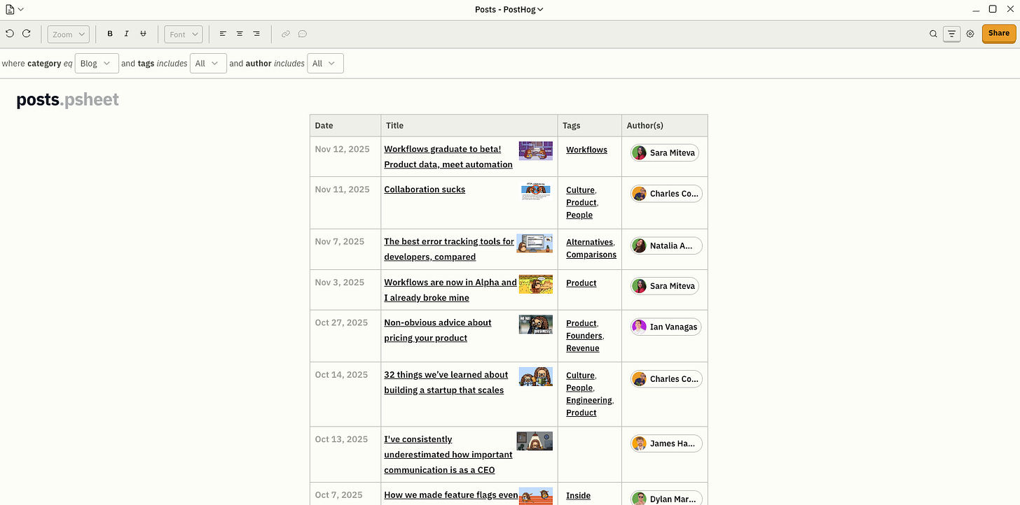Image resolution: width=1020 pixels, height=505 pixels.
Task: Click the Inside tag link
Action: (x=578, y=495)
